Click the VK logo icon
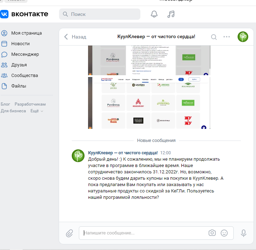Screen dimensions: 256x250 4,14
